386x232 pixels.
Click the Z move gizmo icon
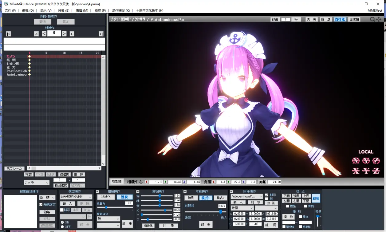tap(376, 171)
